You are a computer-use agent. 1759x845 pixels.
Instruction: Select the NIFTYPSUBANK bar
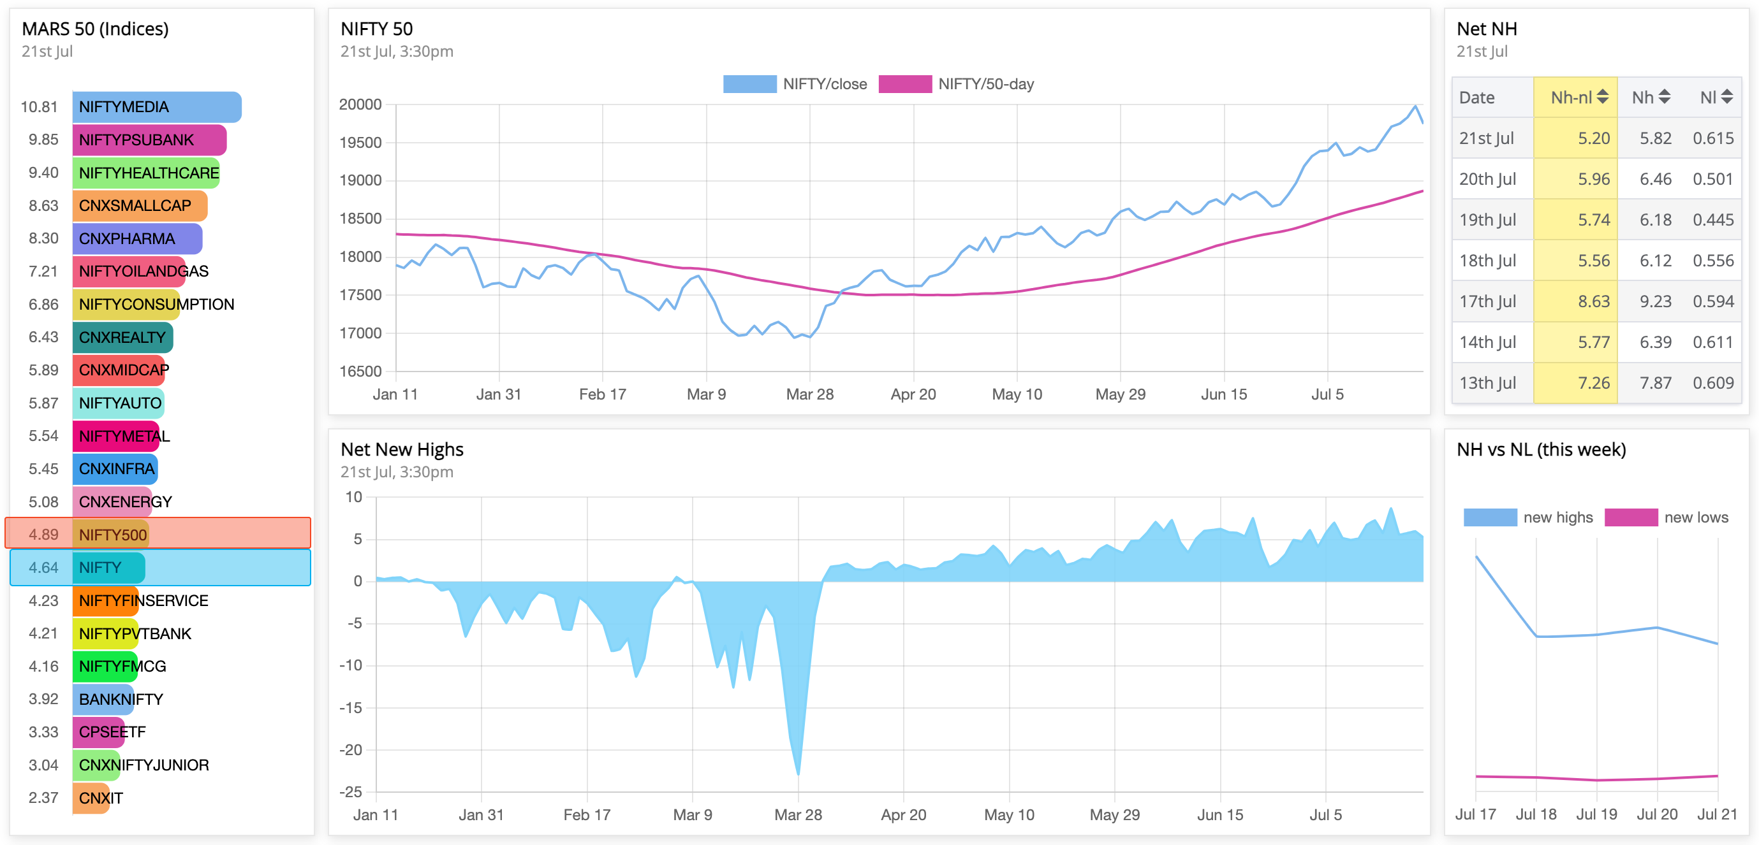point(149,140)
